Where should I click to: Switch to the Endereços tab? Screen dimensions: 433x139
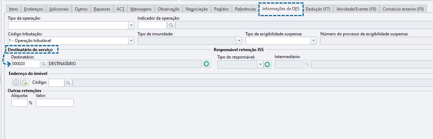click(34, 9)
